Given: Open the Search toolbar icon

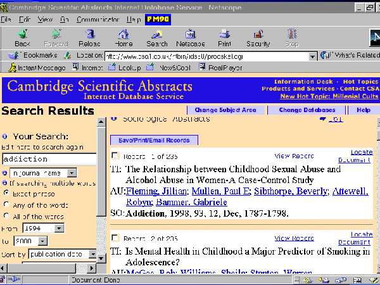Looking at the screenshot, I should [x=157, y=38].
